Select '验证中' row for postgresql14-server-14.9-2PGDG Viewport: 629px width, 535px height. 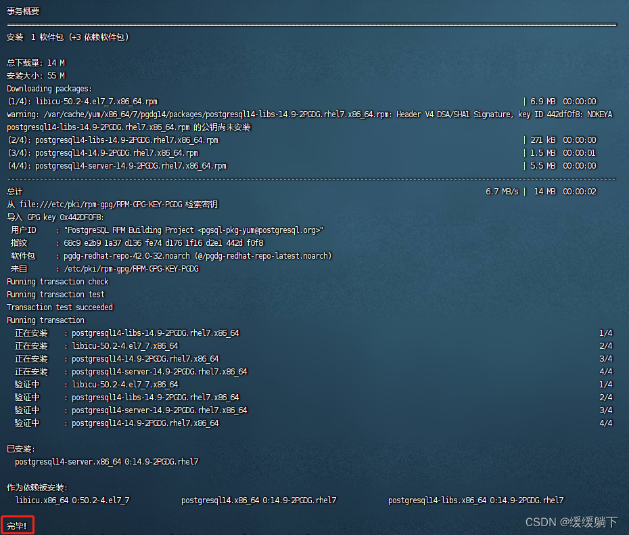click(x=314, y=410)
